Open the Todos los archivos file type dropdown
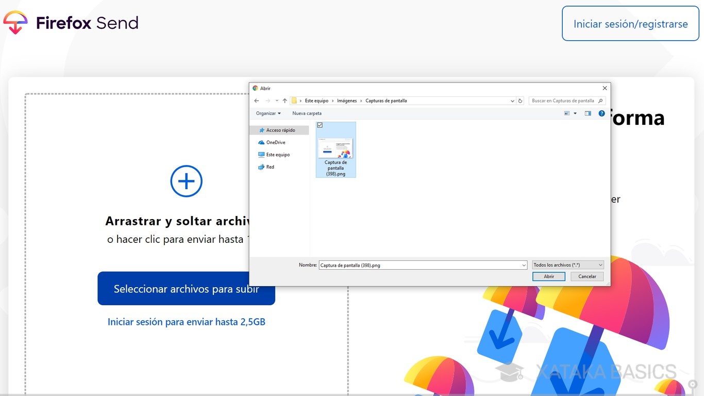Screen dimensions: 704x396 click(x=567, y=265)
